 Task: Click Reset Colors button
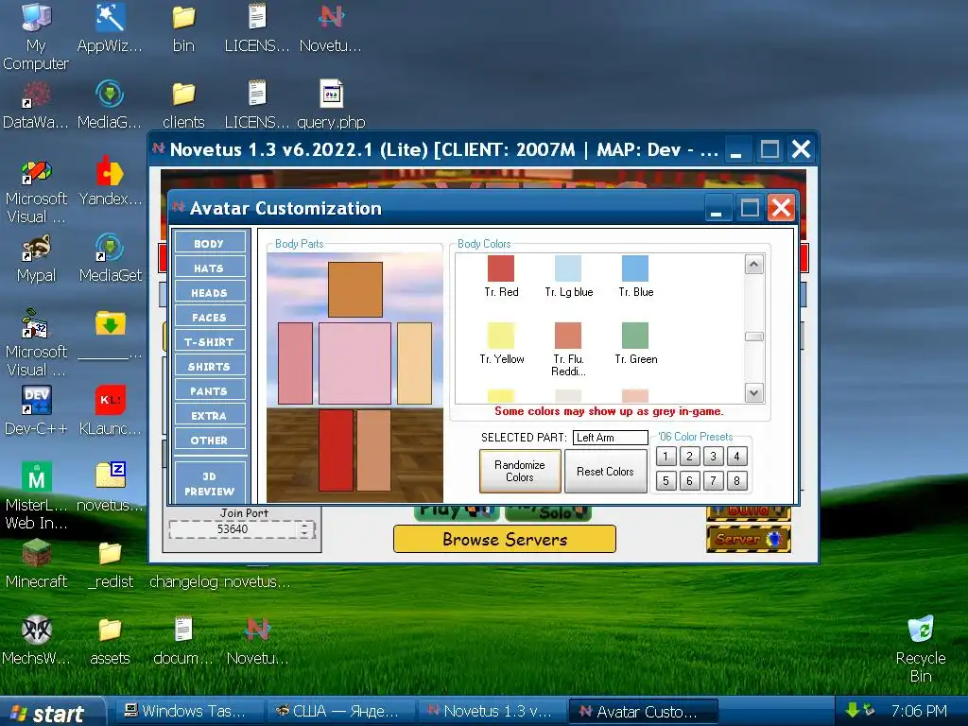[x=605, y=471]
